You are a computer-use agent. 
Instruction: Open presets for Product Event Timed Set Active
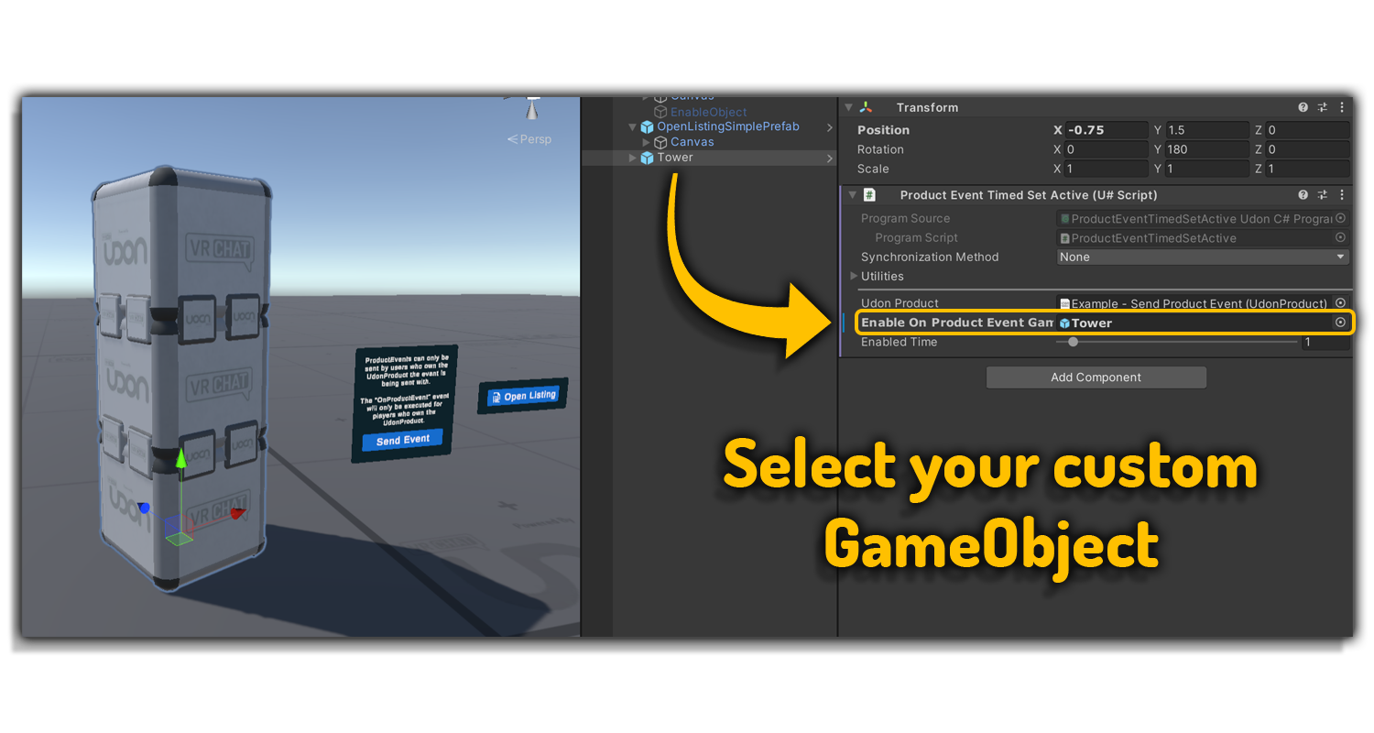[x=1323, y=195]
